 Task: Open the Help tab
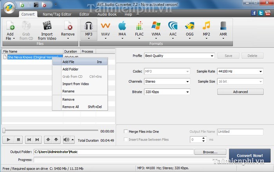coord(128,14)
